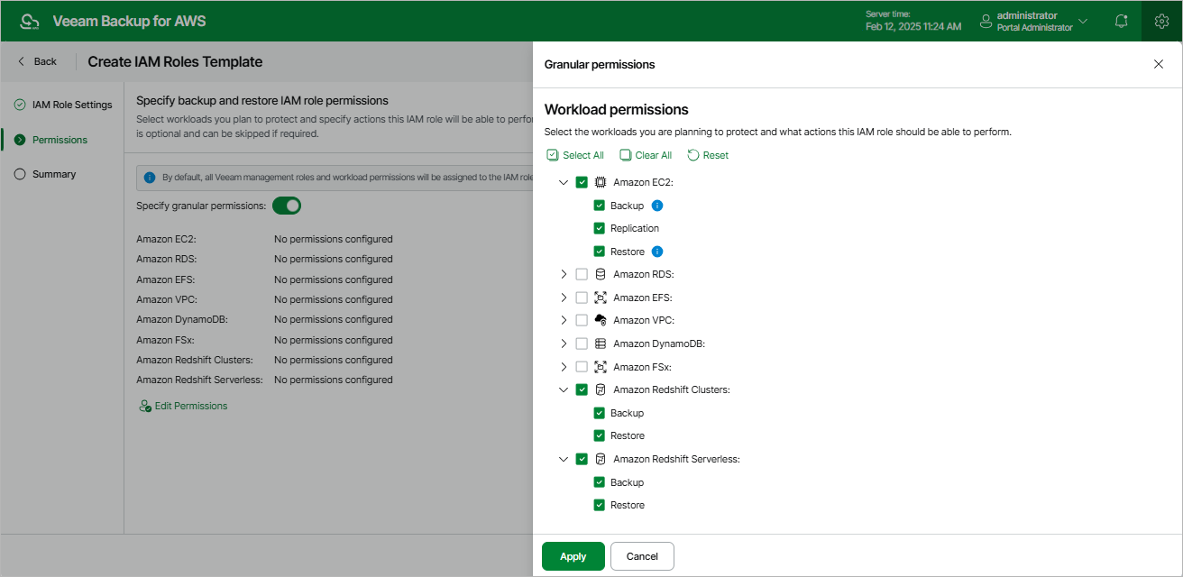The image size is (1183, 577).
Task: Turn off Specify granular permissions toggle
Action: tap(287, 206)
